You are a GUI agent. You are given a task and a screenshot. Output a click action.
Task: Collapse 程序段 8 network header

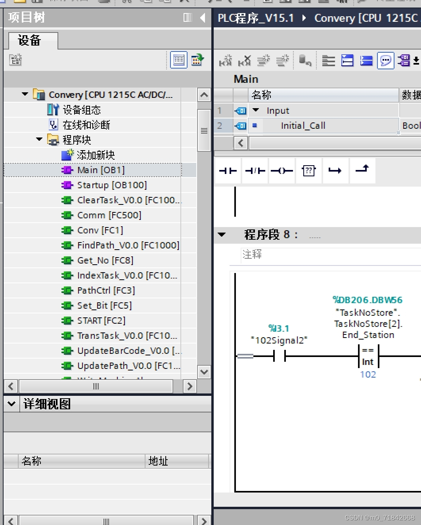222,235
